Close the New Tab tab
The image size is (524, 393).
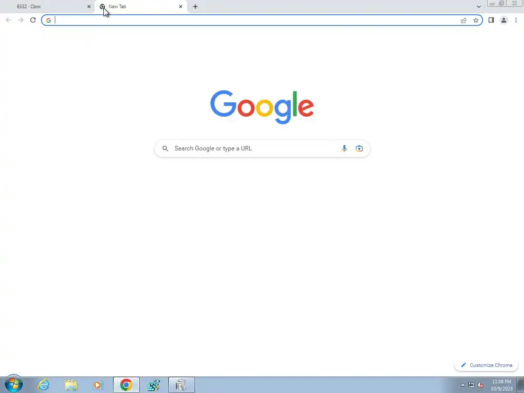(x=181, y=6)
